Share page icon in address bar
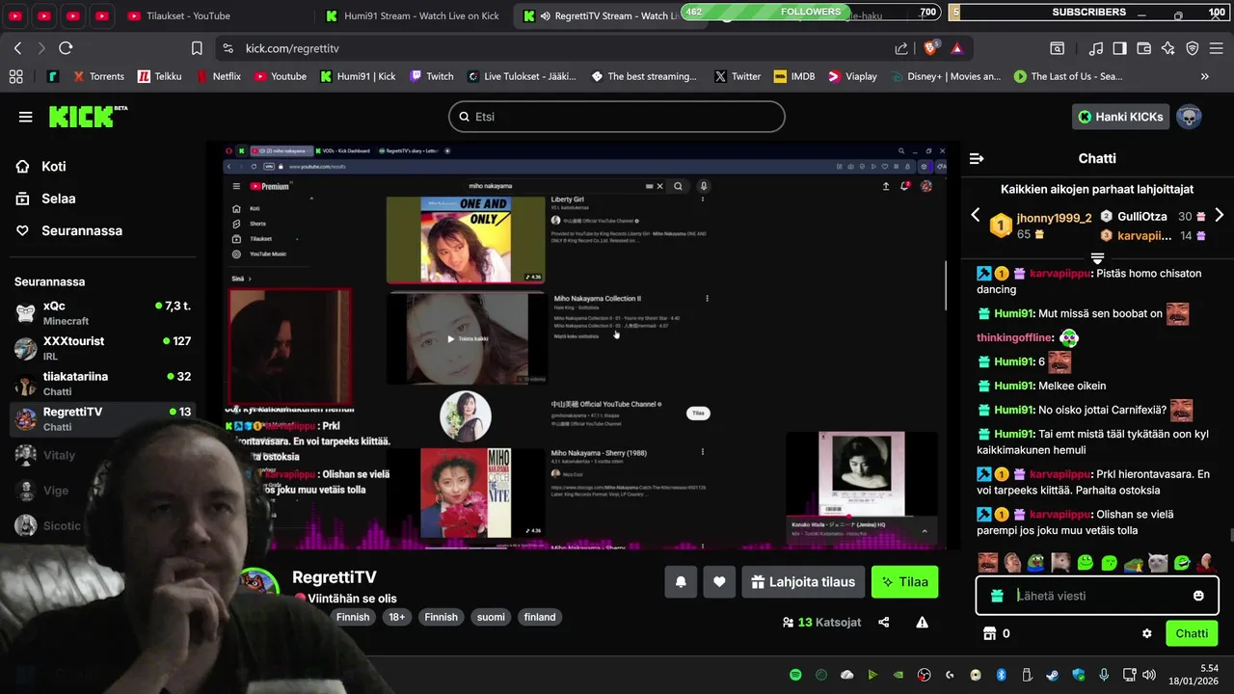Screen dimensions: 1234x694 pyautogui.click(x=901, y=48)
